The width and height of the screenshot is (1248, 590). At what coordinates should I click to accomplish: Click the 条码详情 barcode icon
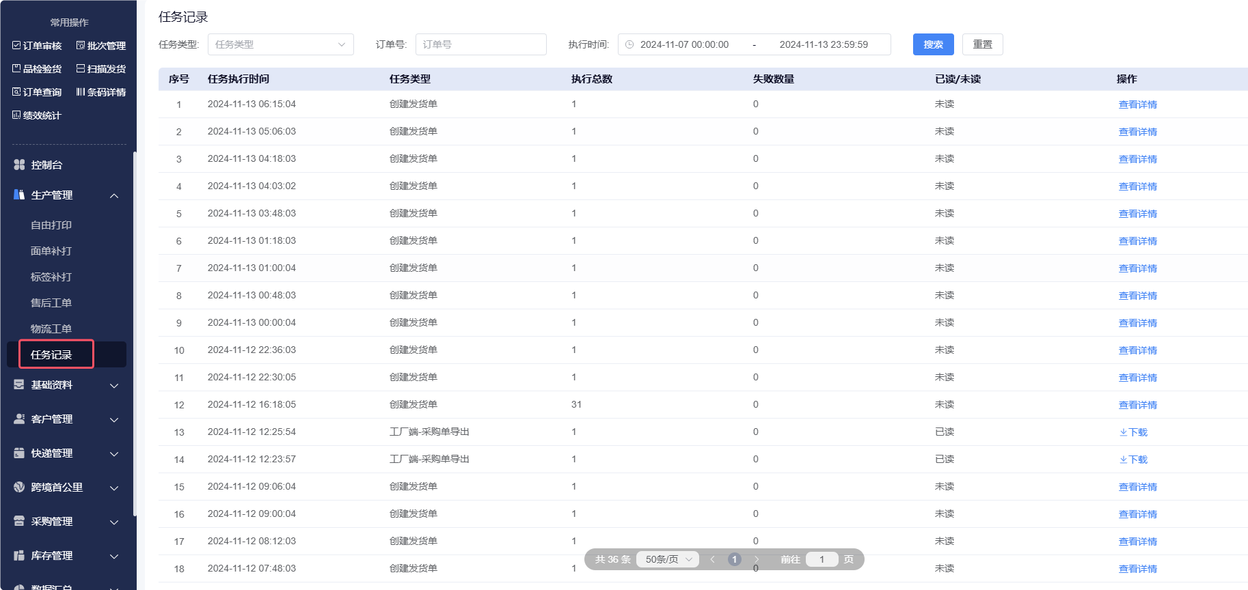pyautogui.click(x=81, y=92)
